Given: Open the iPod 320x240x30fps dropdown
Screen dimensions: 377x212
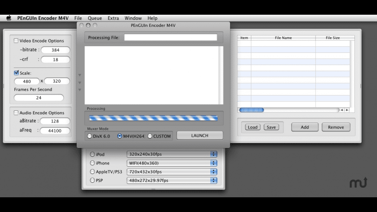Looking at the screenshot, I should (172, 154).
